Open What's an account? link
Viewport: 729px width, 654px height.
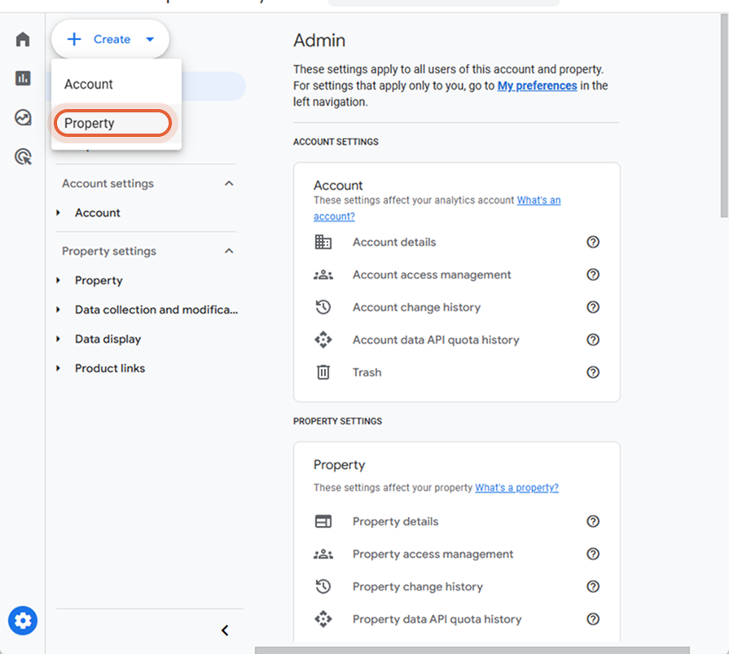pos(437,208)
